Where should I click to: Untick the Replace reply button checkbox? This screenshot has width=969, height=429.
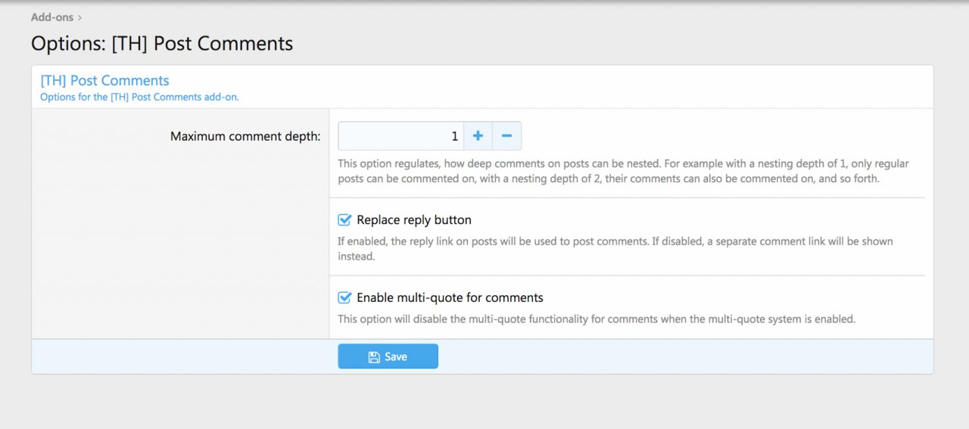tap(344, 220)
